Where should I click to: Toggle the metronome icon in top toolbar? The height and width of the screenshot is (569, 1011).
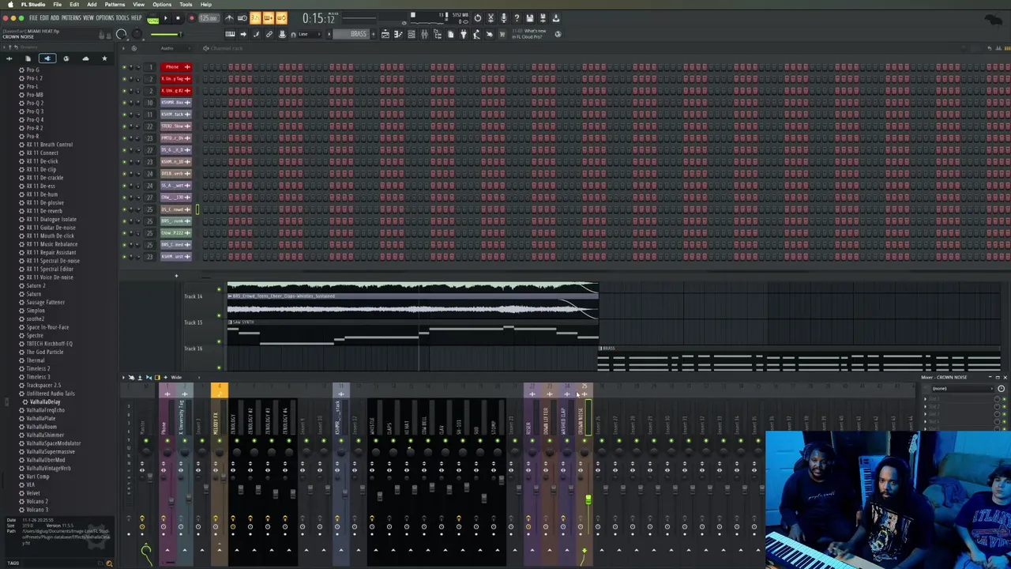tap(229, 18)
